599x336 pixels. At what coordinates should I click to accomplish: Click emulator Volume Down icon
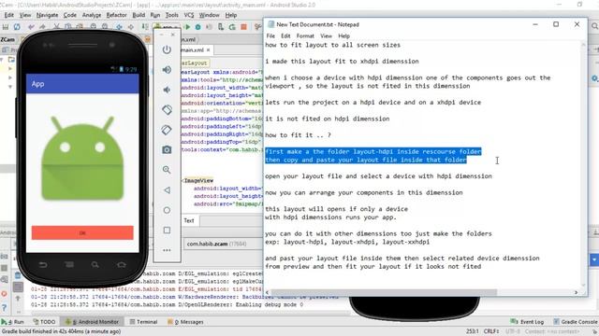(x=167, y=90)
